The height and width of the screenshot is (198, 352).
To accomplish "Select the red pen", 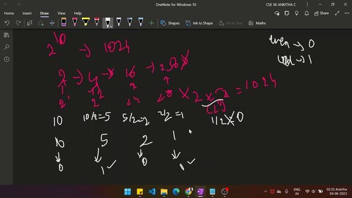I will (97, 22).
